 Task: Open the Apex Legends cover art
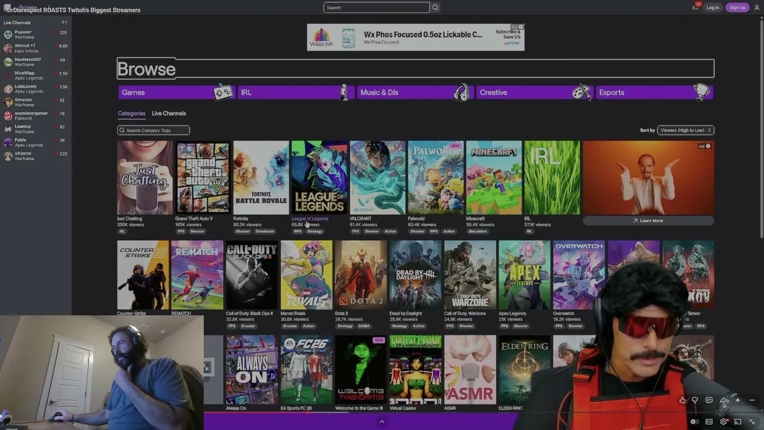coord(525,275)
